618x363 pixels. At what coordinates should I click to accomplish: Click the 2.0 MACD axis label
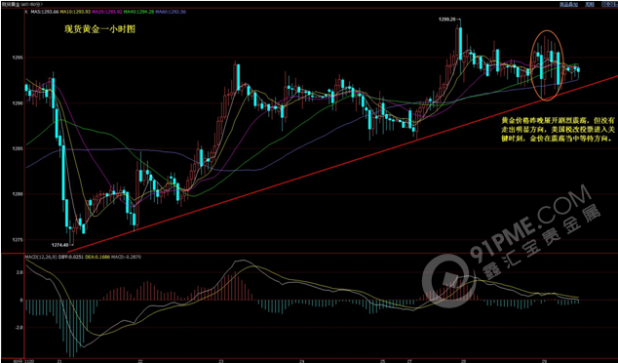(19, 272)
